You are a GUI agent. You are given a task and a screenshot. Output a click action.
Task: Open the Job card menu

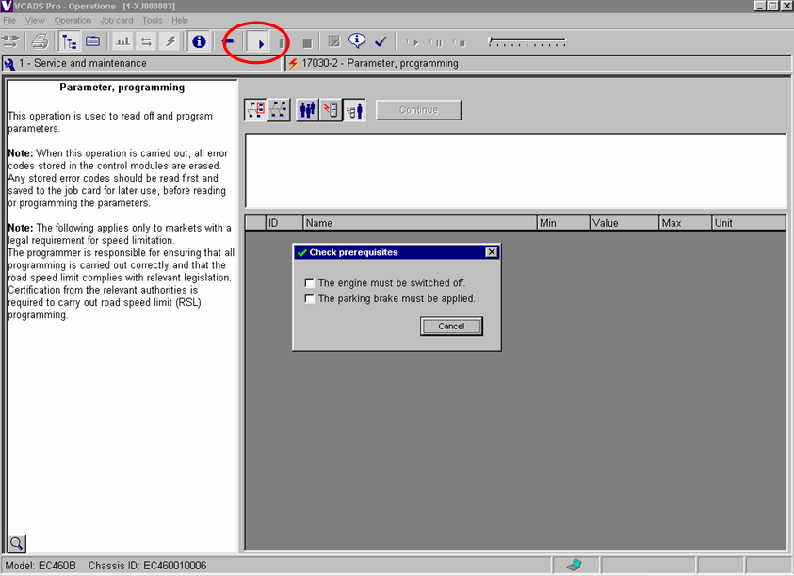tap(117, 21)
